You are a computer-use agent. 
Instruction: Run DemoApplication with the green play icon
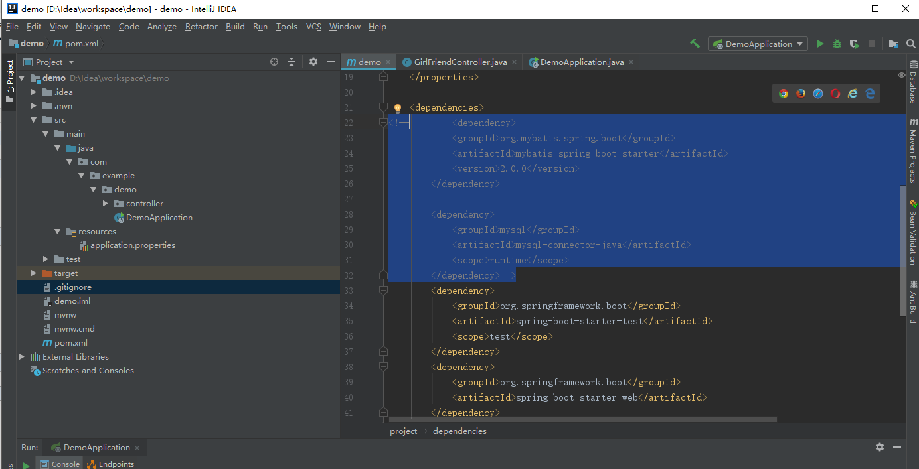point(820,44)
